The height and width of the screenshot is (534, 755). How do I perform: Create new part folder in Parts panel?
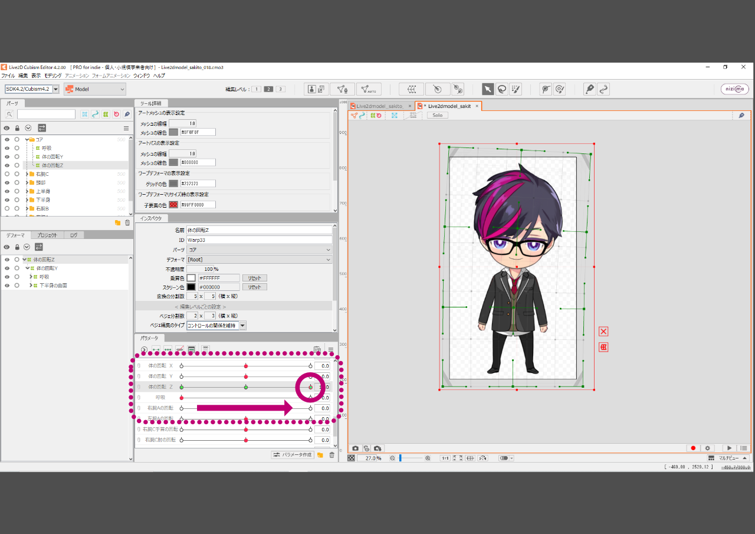coord(117,222)
